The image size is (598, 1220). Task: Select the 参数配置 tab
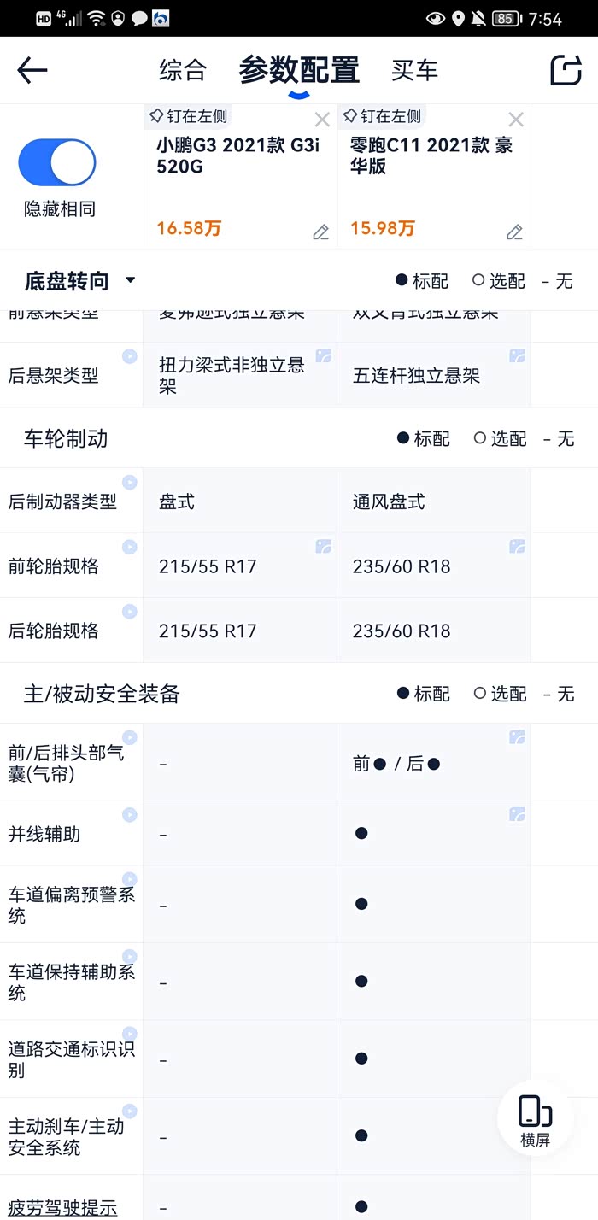click(x=299, y=70)
